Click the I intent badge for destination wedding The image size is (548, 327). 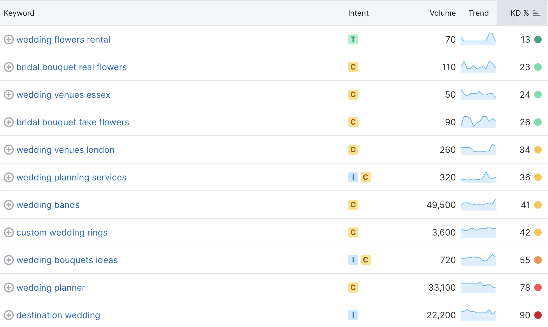353,315
